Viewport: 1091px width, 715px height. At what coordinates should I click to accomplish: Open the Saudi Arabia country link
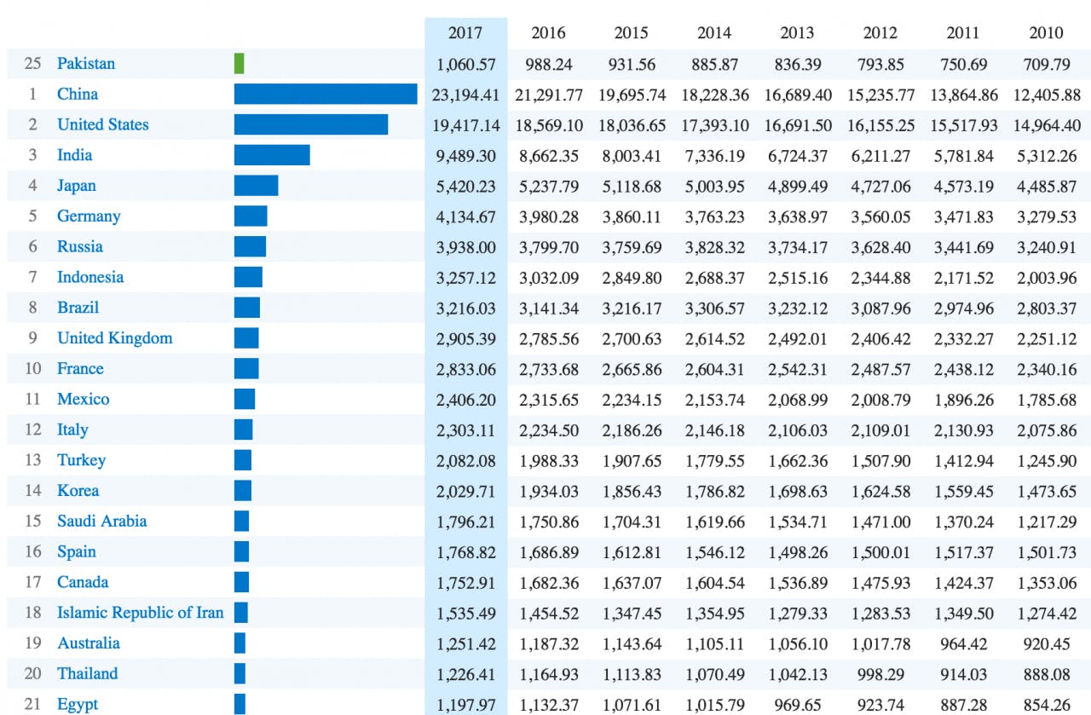point(102,521)
